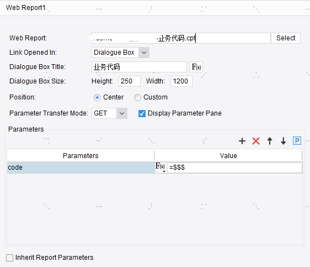
Task: Open formula editor beside Dialogue Box Title
Action: click(x=196, y=67)
